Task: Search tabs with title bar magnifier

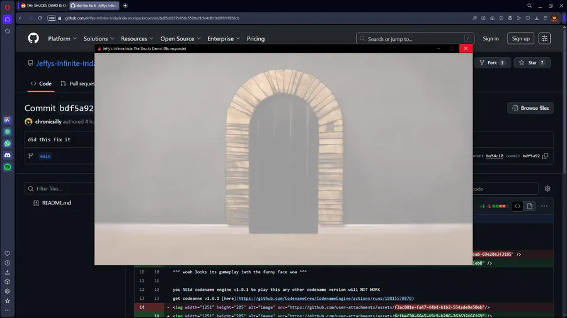Action: pyautogui.click(x=529, y=6)
